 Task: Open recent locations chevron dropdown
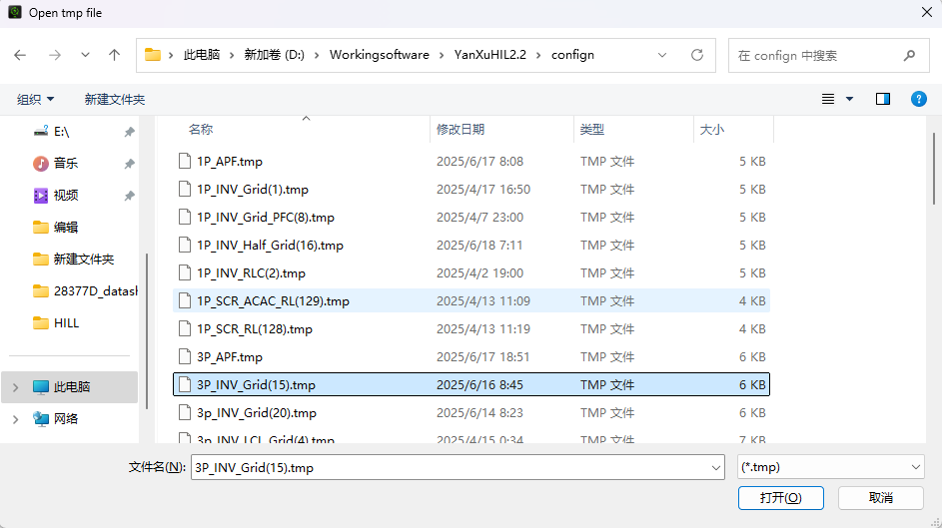point(85,55)
